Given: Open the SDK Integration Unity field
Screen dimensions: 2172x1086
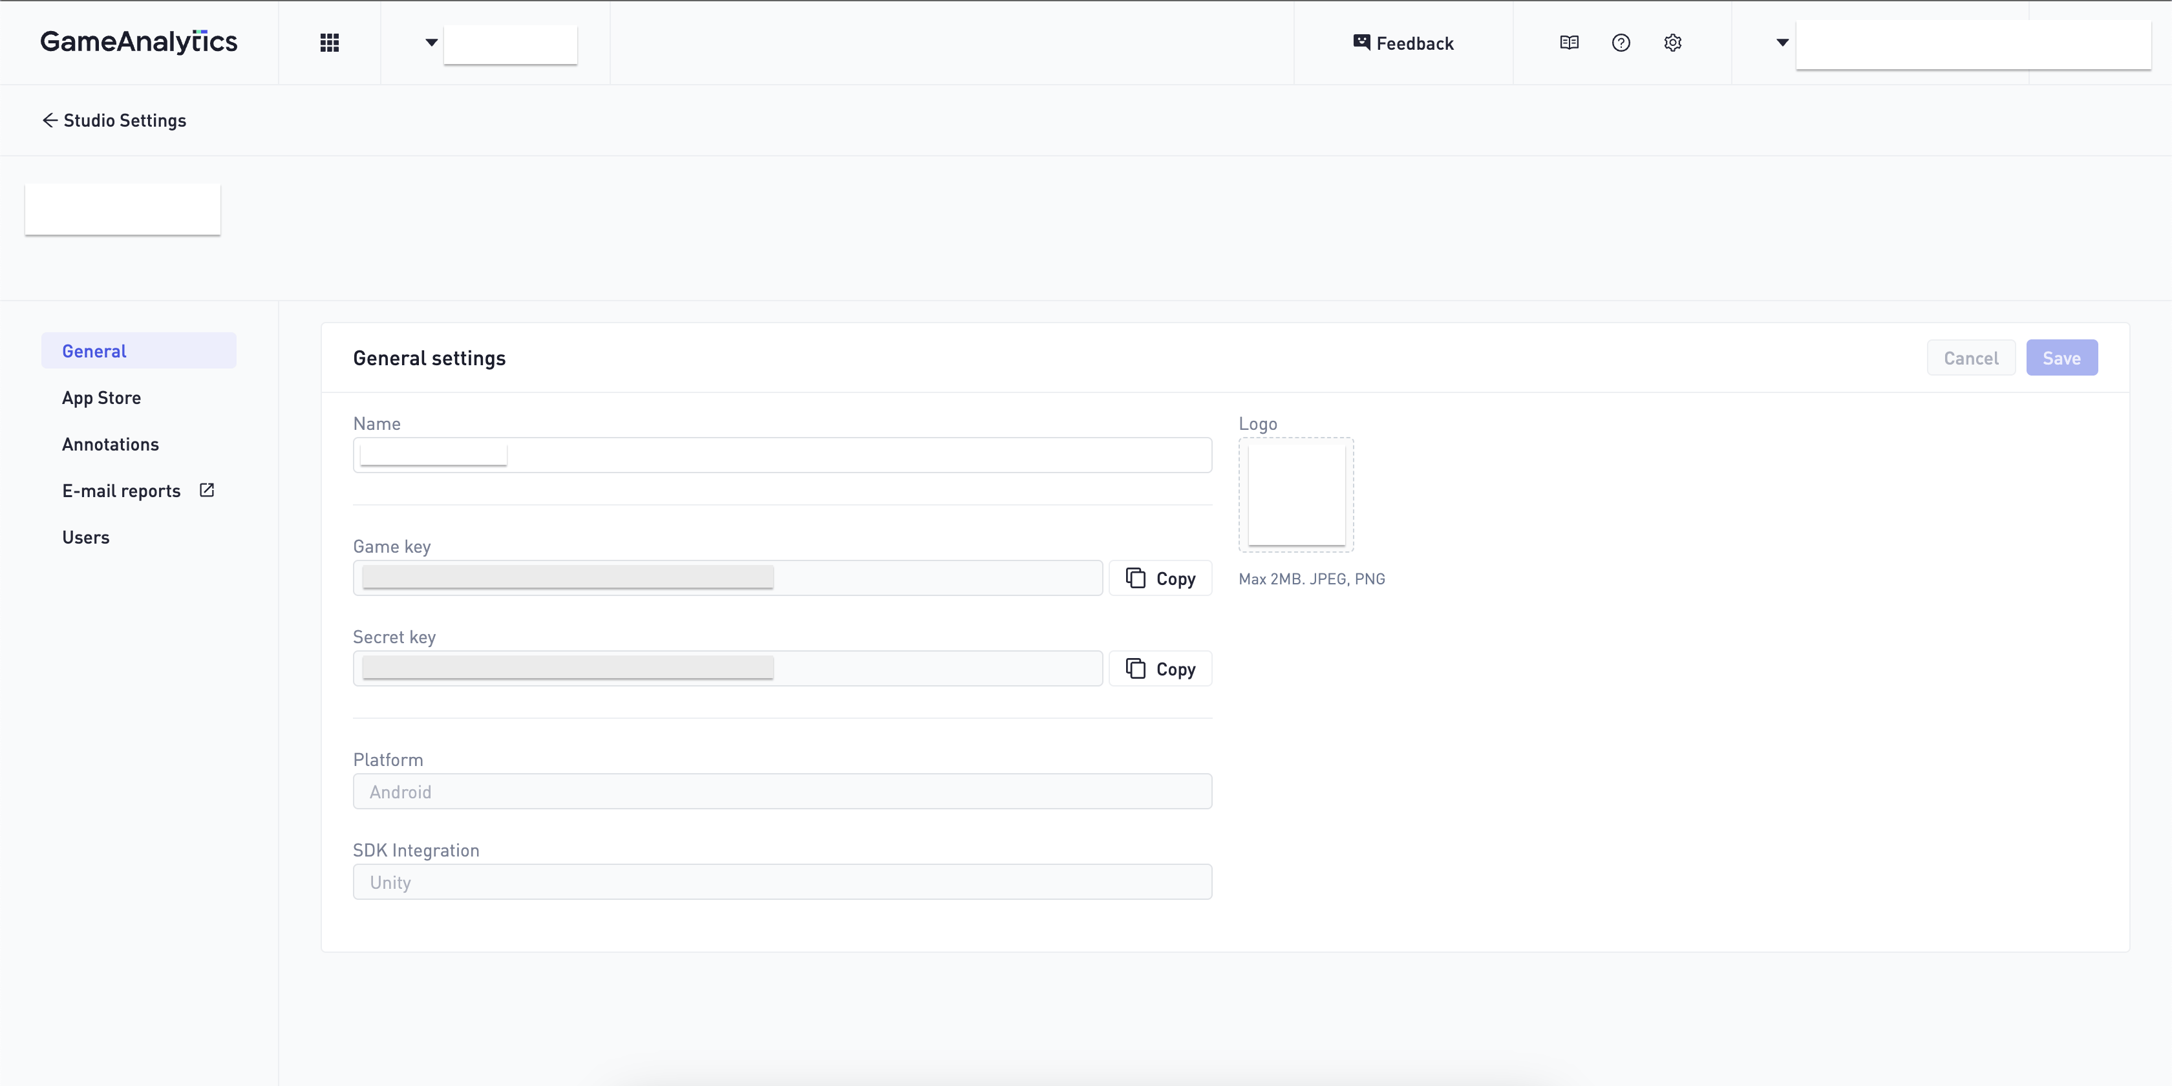Looking at the screenshot, I should click(x=782, y=882).
